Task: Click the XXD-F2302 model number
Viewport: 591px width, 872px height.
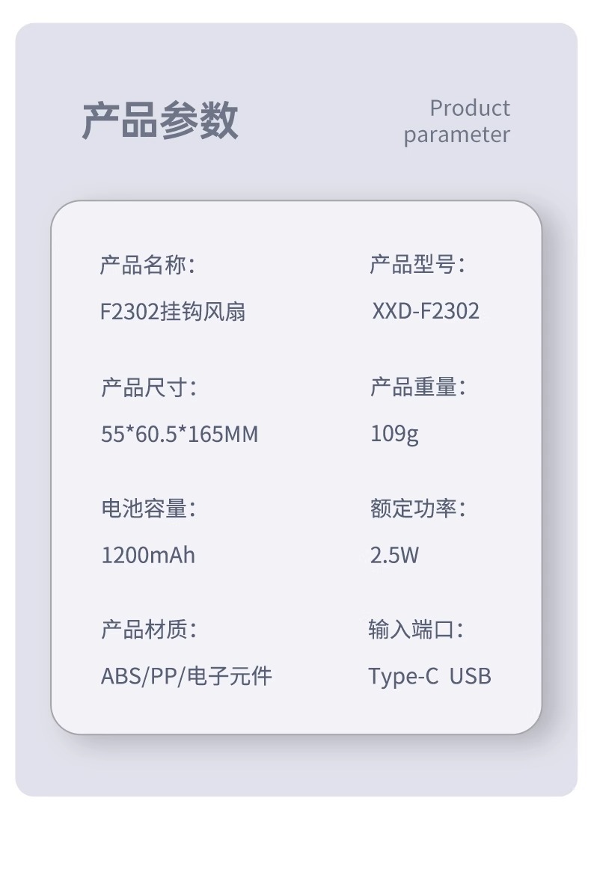Action: (426, 311)
